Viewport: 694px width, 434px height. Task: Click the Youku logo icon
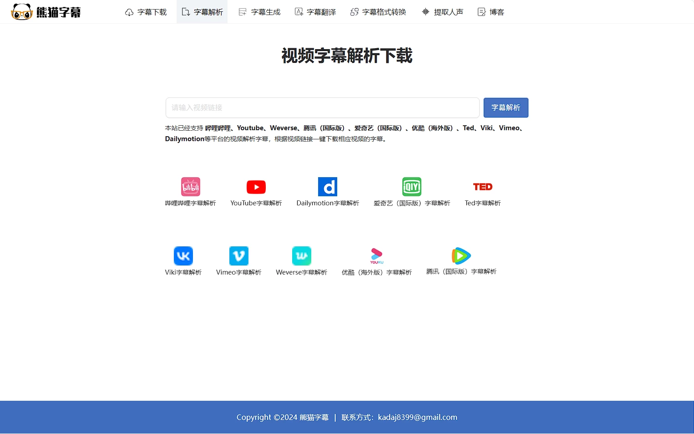click(x=377, y=256)
